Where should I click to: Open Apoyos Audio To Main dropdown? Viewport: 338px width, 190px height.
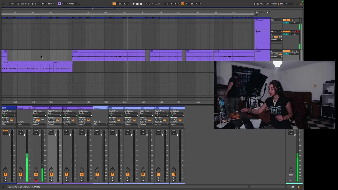coord(101,124)
